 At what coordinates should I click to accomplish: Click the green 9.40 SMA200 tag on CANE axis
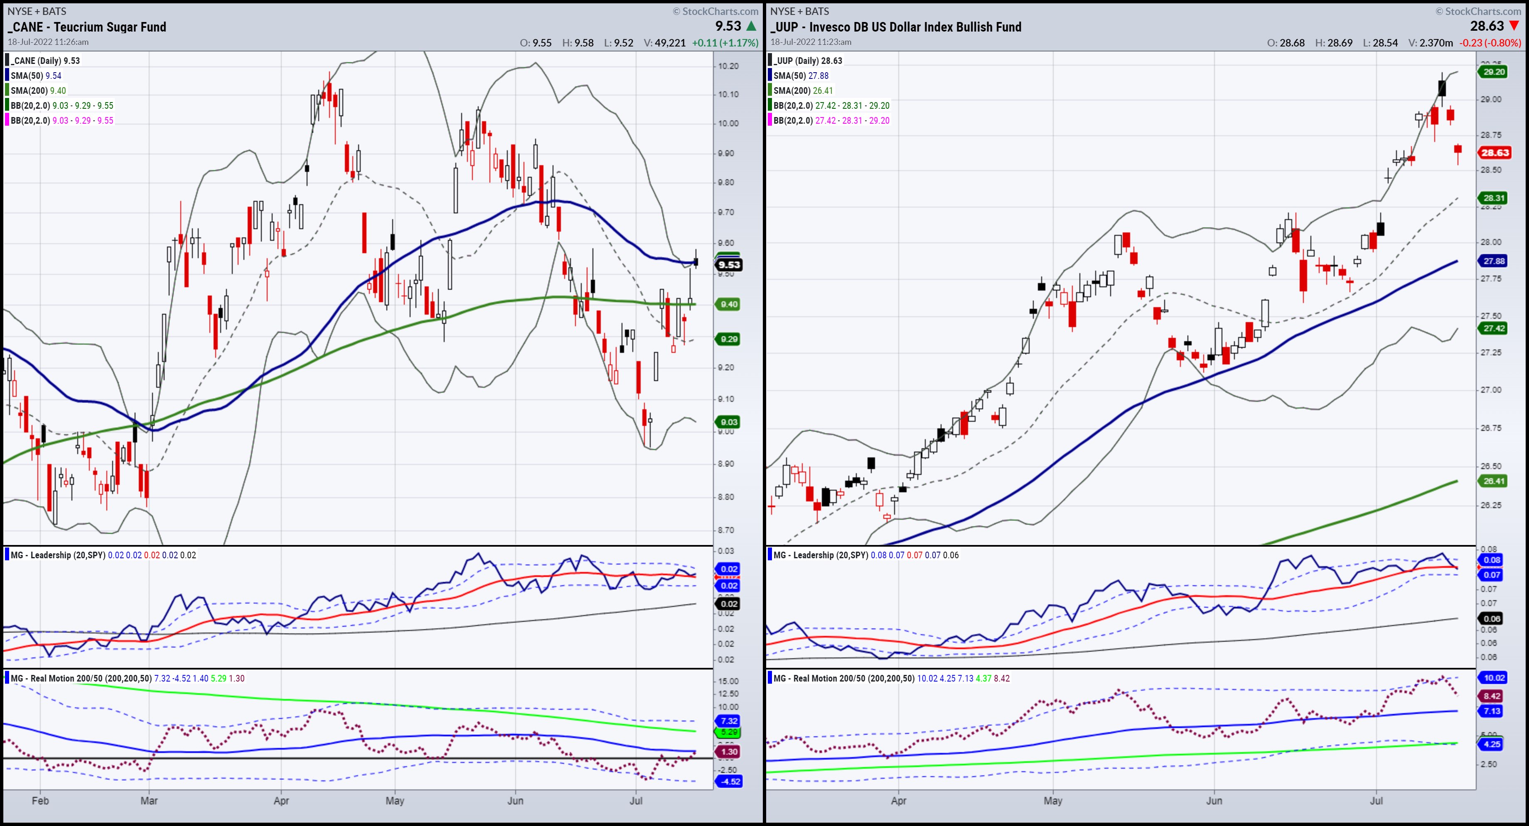[x=729, y=304]
